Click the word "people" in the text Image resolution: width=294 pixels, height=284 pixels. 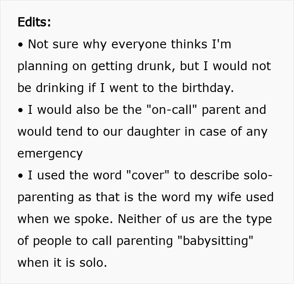[x=52, y=241]
